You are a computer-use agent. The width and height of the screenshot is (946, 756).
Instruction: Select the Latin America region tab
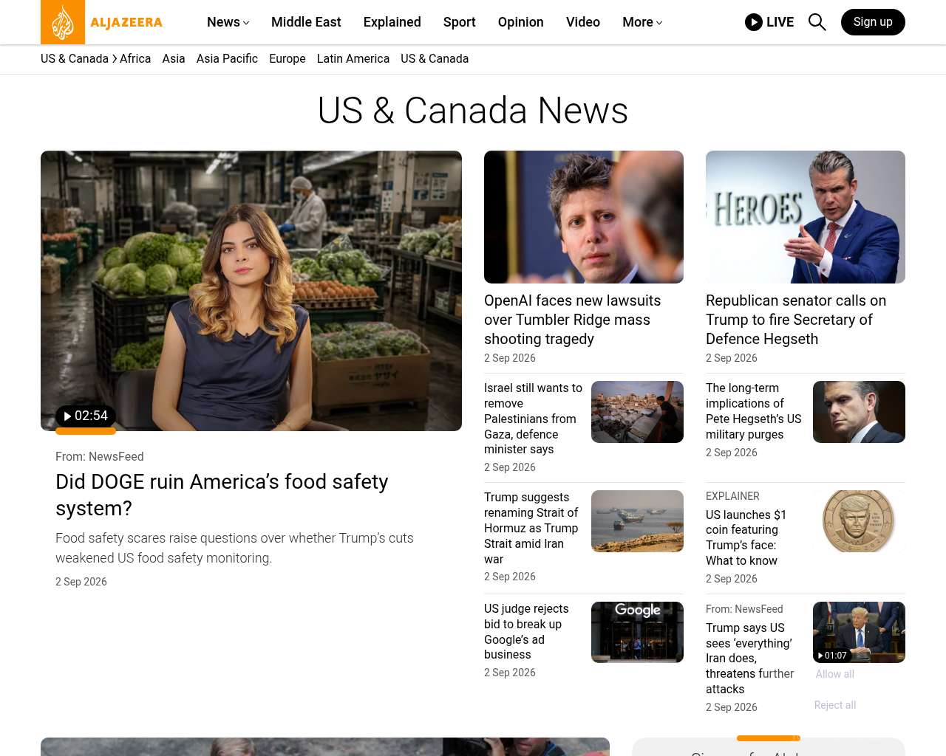353,58
